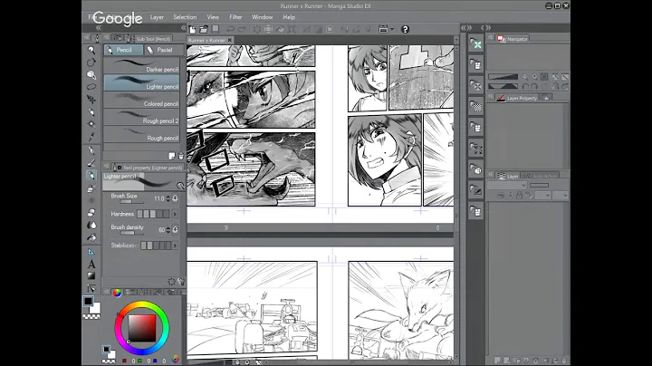The width and height of the screenshot is (652, 366).
Task: Switch to the Pencil sub tool group
Action: 123,50
